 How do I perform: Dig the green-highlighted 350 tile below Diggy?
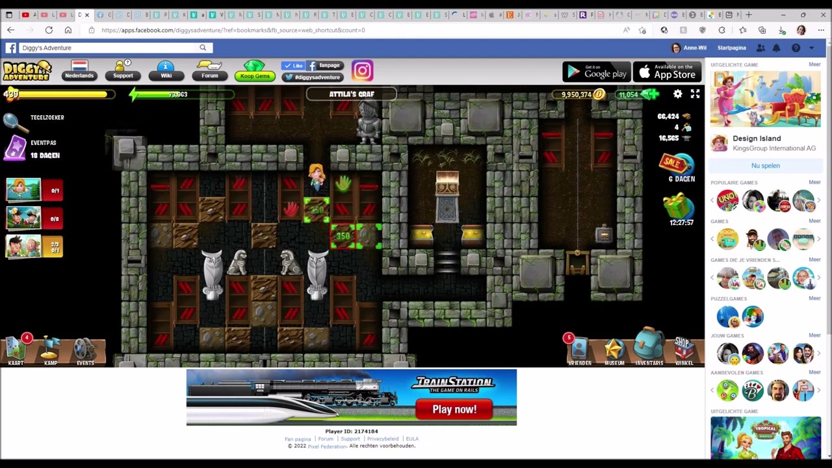tap(317, 210)
